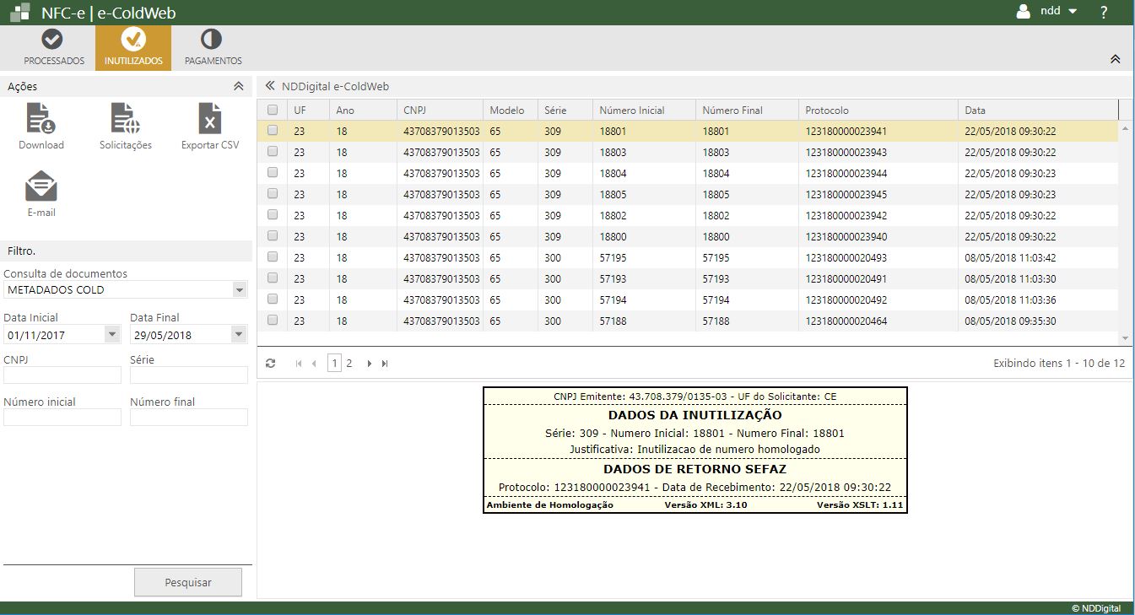This screenshot has width=1135, height=615.
Task: Collapse the left panel with double chevron
Action: coord(270,86)
